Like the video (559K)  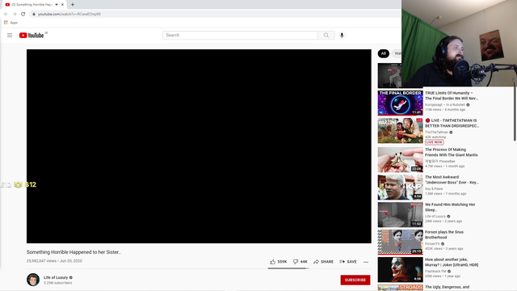278,262
